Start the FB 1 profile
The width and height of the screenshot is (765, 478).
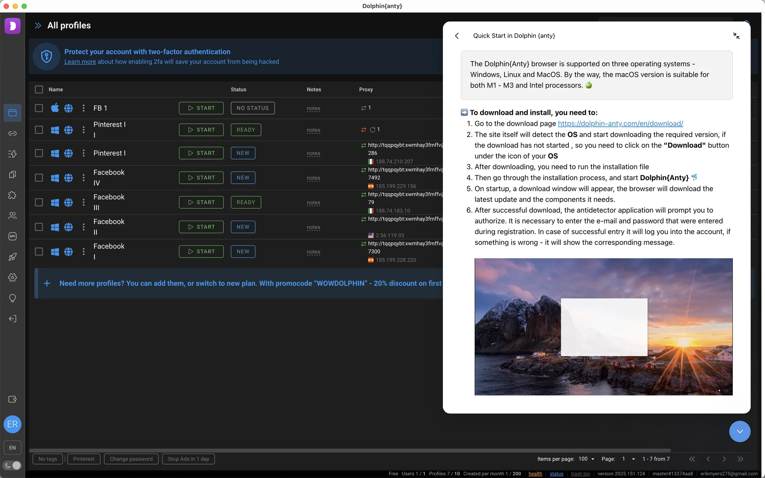[x=201, y=108]
